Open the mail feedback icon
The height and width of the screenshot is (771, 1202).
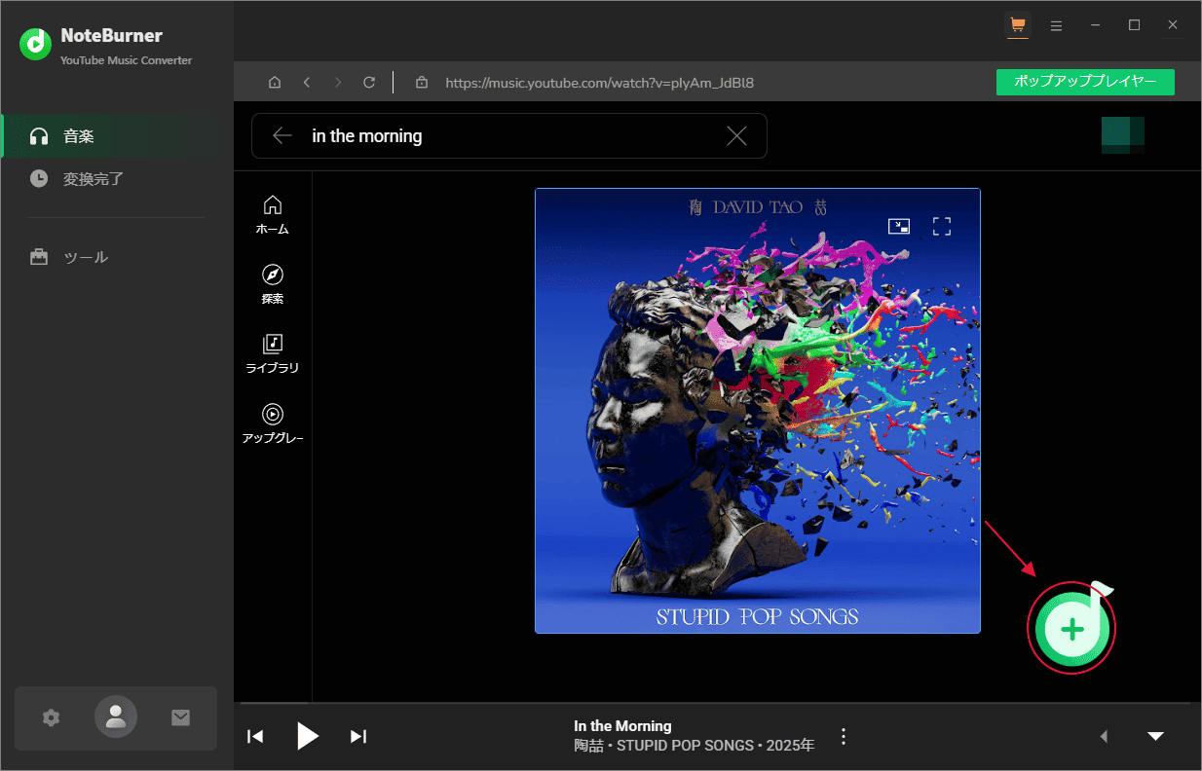point(180,717)
